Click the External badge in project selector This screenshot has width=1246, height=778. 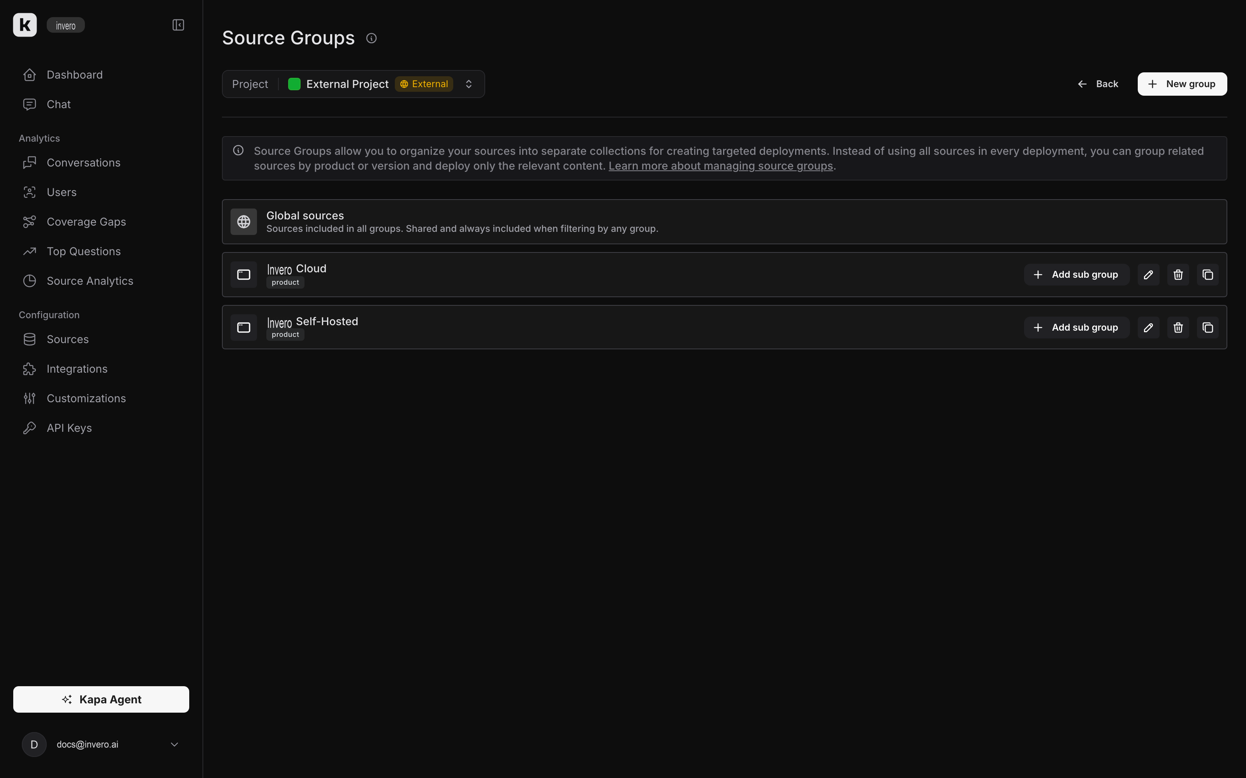click(x=424, y=84)
